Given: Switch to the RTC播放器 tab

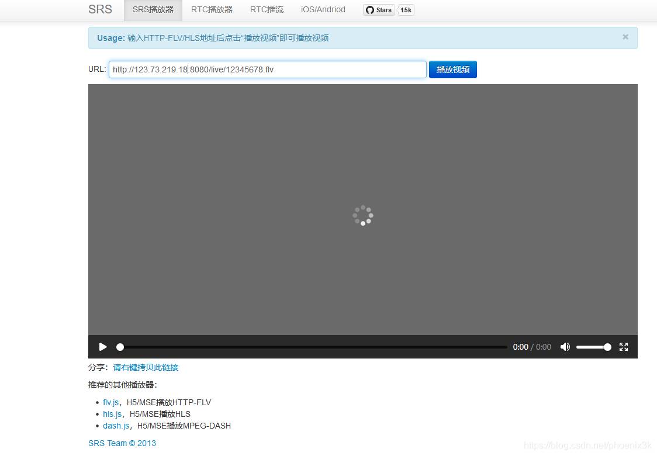Looking at the screenshot, I should (x=212, y=9).
